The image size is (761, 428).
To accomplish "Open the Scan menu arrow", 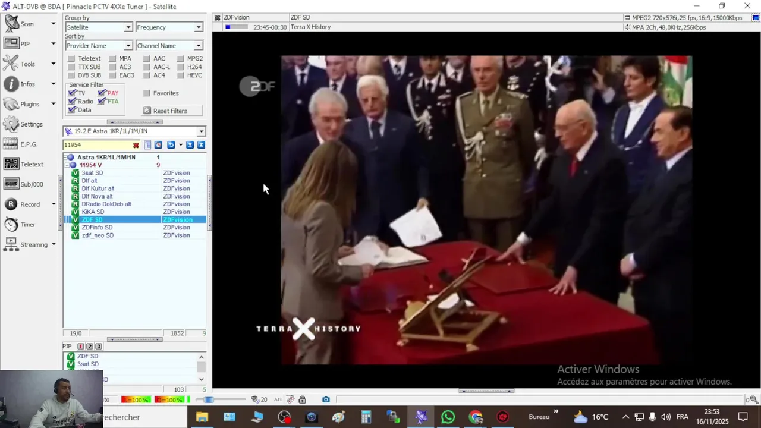I will tap(53, 24).
